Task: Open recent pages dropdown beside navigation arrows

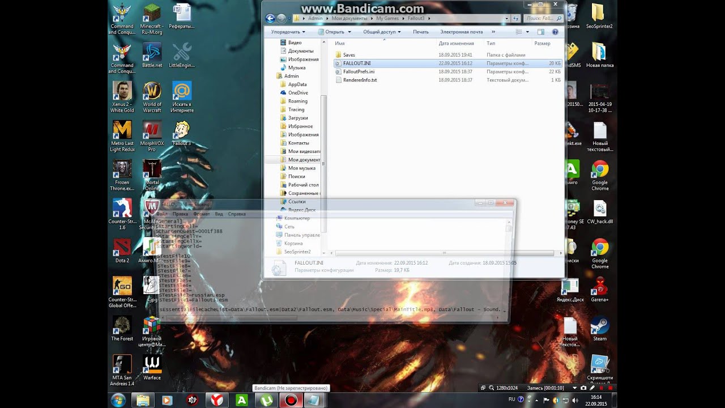Action: (289, 18)
